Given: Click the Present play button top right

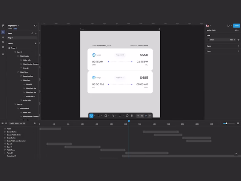Looking at the screenshot, I should click(228, 26).
